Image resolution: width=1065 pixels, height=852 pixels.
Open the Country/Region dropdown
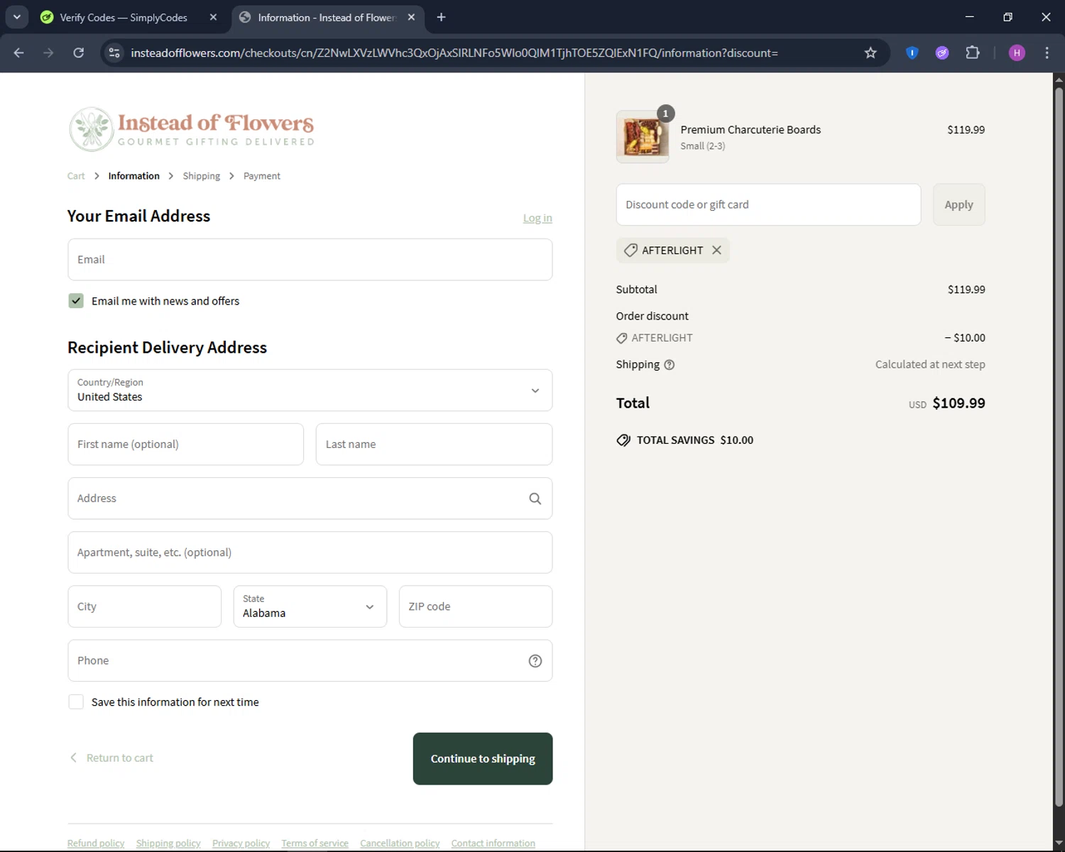coord(310,390)
